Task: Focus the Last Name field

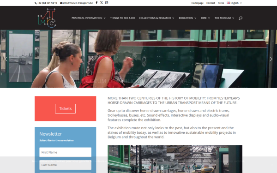Action: pos(66,165)
